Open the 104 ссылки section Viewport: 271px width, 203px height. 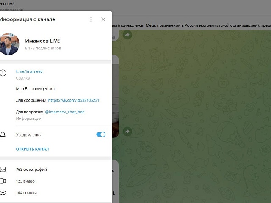pos(26,192)
